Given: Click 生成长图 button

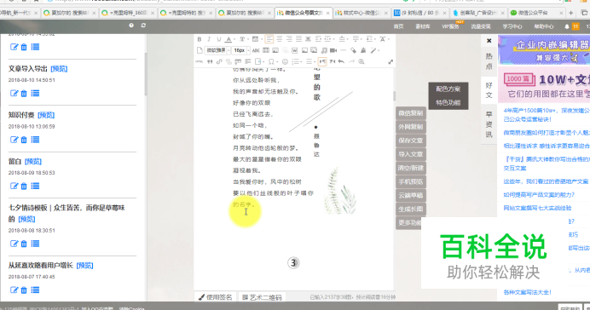Looking at the screenshot, I should pos(410,210).
